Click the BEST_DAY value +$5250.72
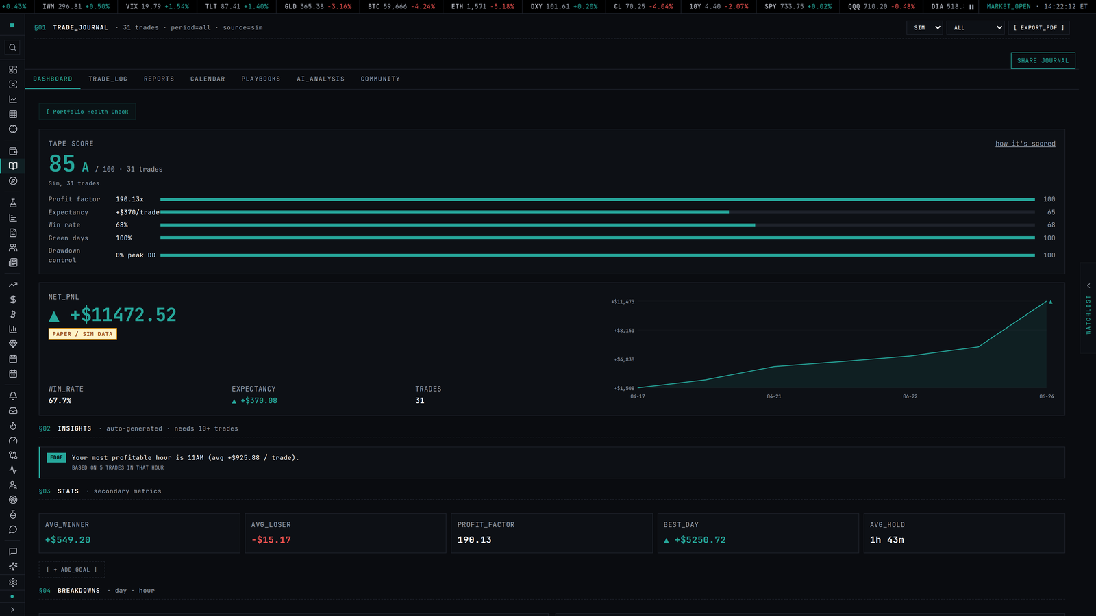The height and width of the screenshot is (616, 1096). click(x=695, y=540)
